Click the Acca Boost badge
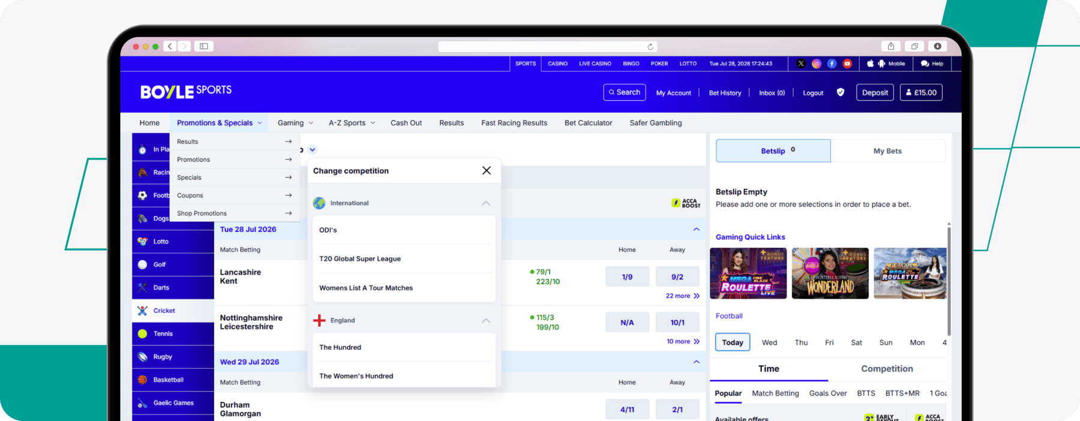 pos(686,203)
